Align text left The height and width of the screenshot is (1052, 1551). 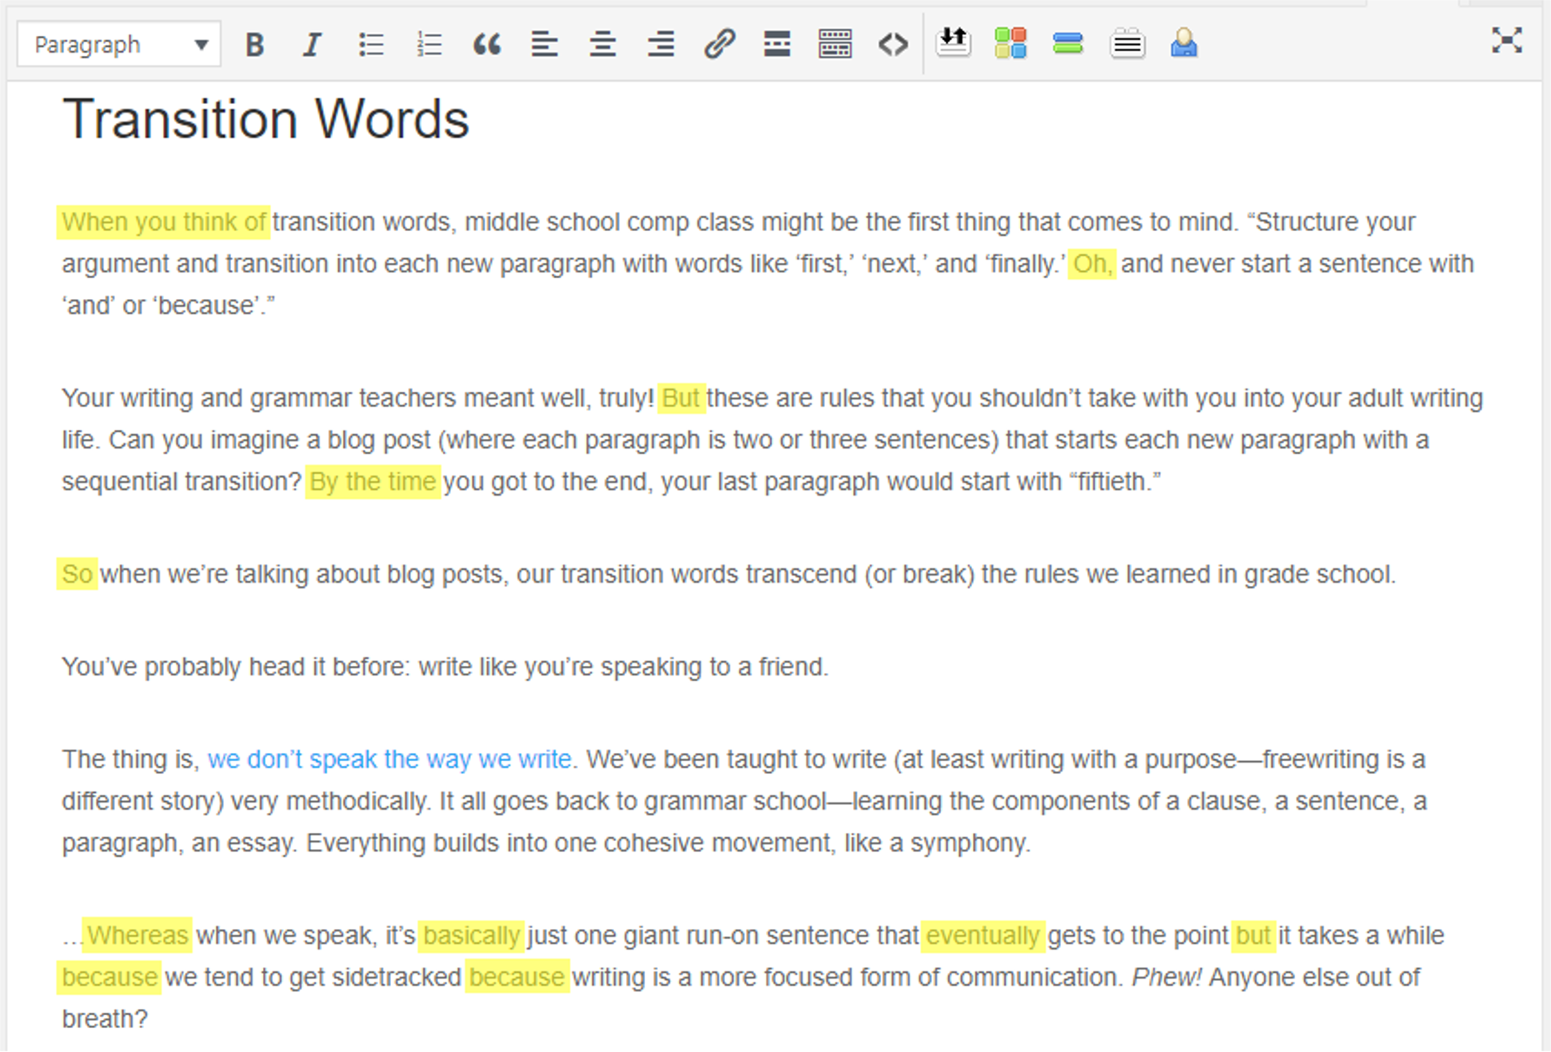(544, 44)
